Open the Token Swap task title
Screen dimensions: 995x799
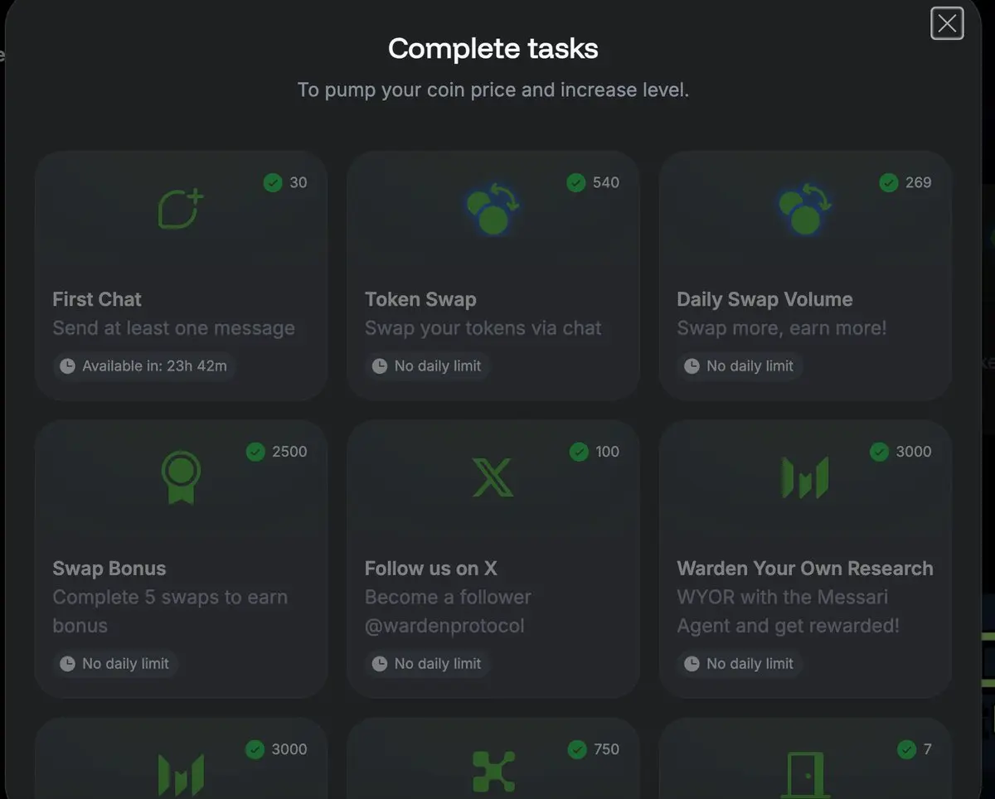[420, 299]
